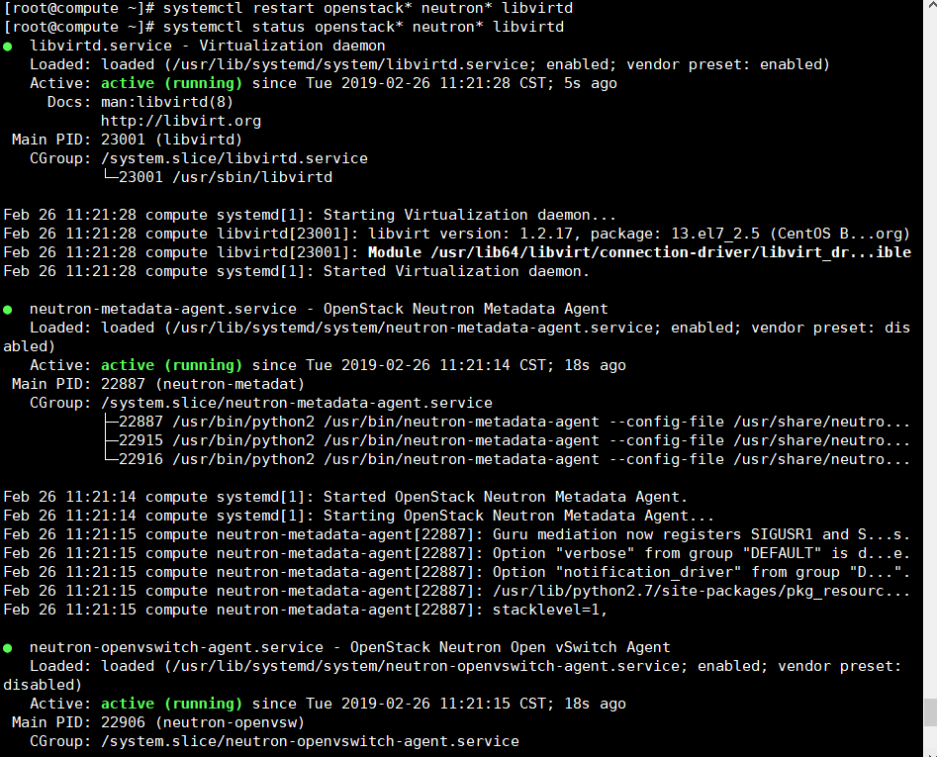Click the 'Guru mediation now registers SIGUSR1' log line
Viewport: 937px width, 757px height.
pos(456,534)
